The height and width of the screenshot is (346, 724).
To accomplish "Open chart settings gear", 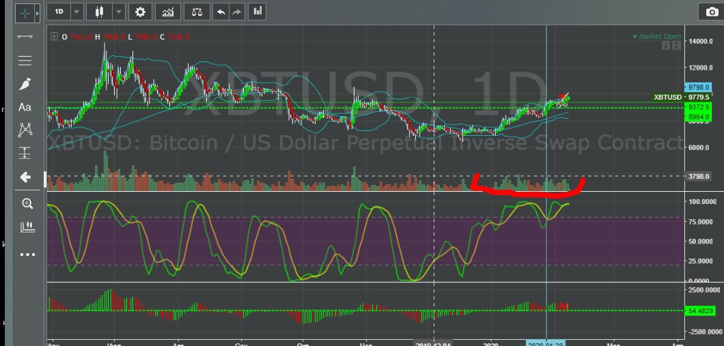I will [141, 12].
